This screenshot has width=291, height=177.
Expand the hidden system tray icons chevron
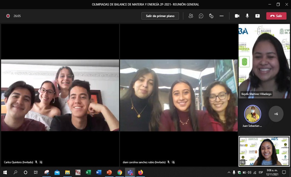tap(229, 173)
